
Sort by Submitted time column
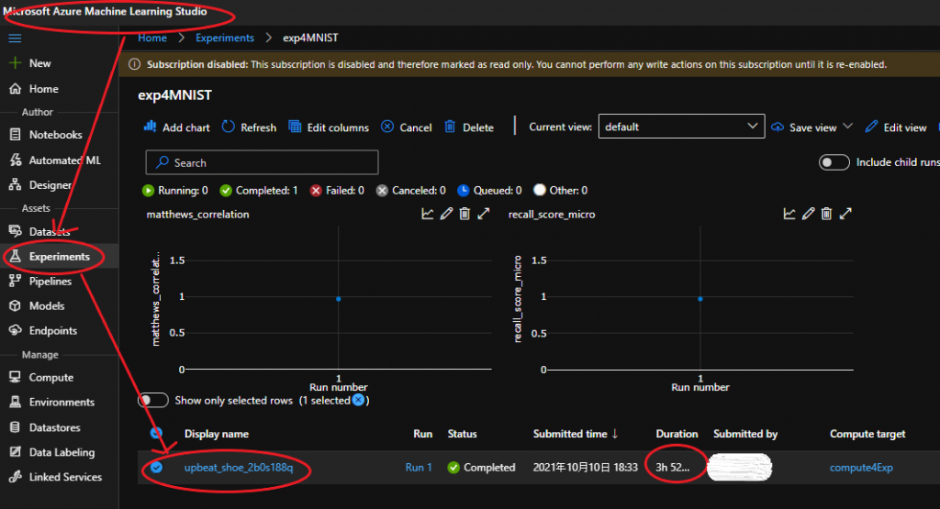tap(576, 434)
